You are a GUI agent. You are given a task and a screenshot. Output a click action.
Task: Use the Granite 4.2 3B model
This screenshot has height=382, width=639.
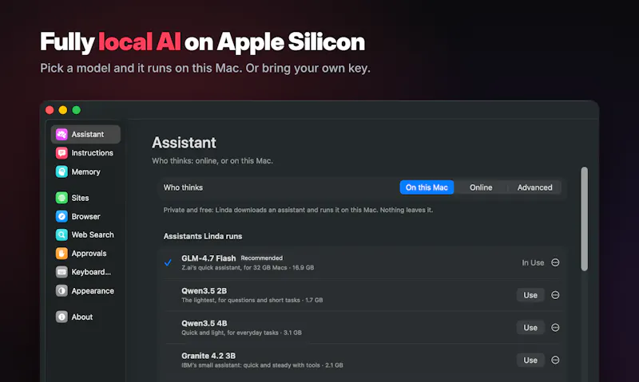coord(530,360)
